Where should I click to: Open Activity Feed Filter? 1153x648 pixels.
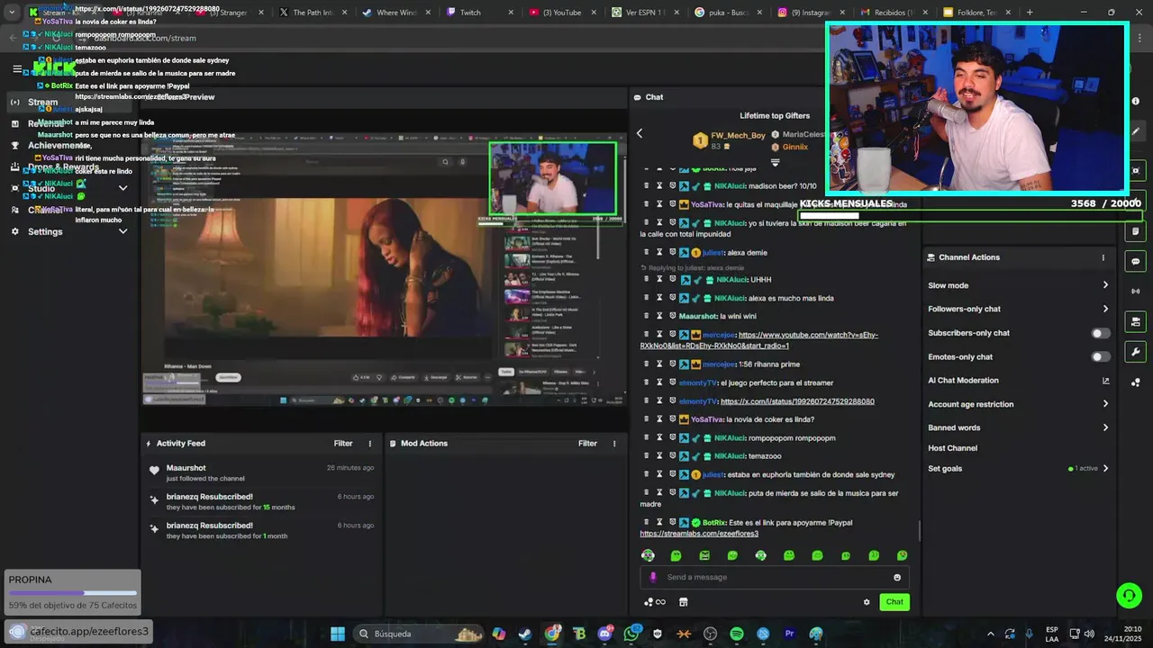click(x=343, y=443)
